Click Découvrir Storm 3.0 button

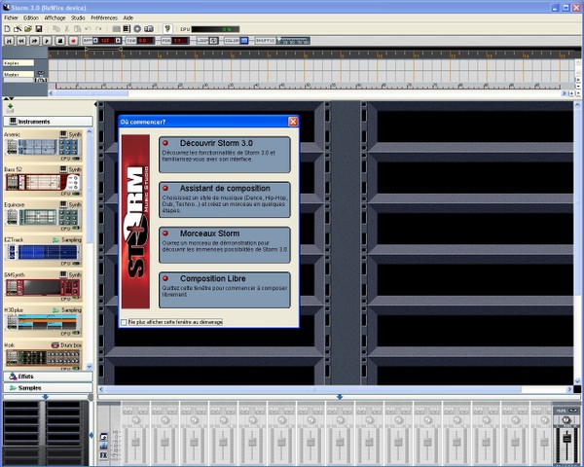(225, 155)
